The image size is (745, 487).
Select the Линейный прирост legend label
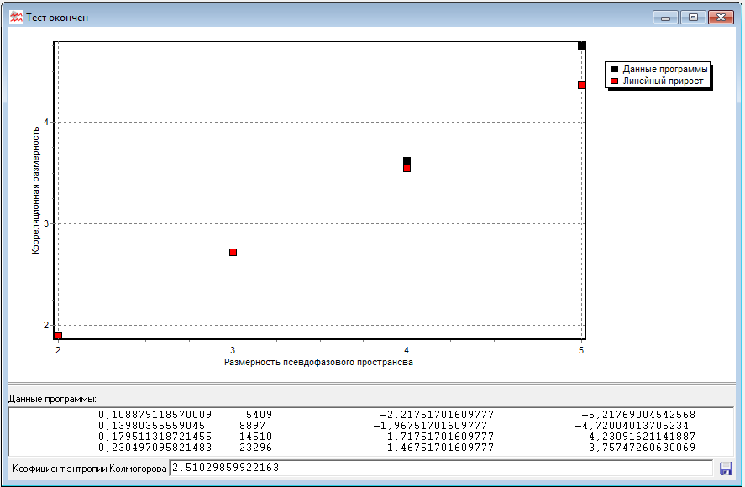click(663, 81)
